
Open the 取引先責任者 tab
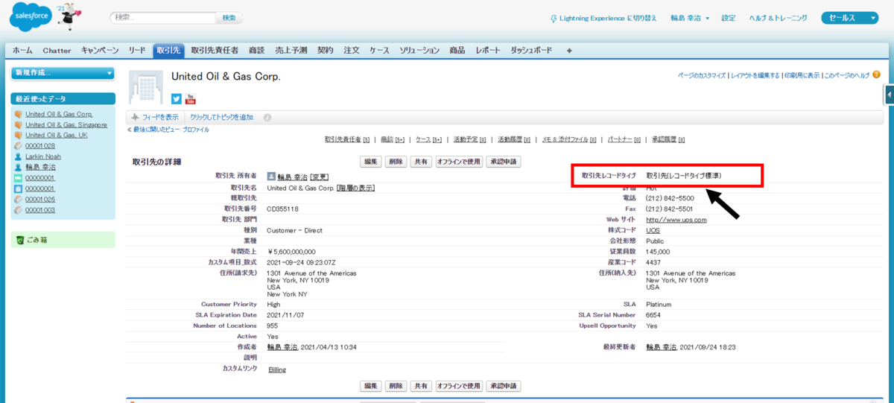(215, 51)
